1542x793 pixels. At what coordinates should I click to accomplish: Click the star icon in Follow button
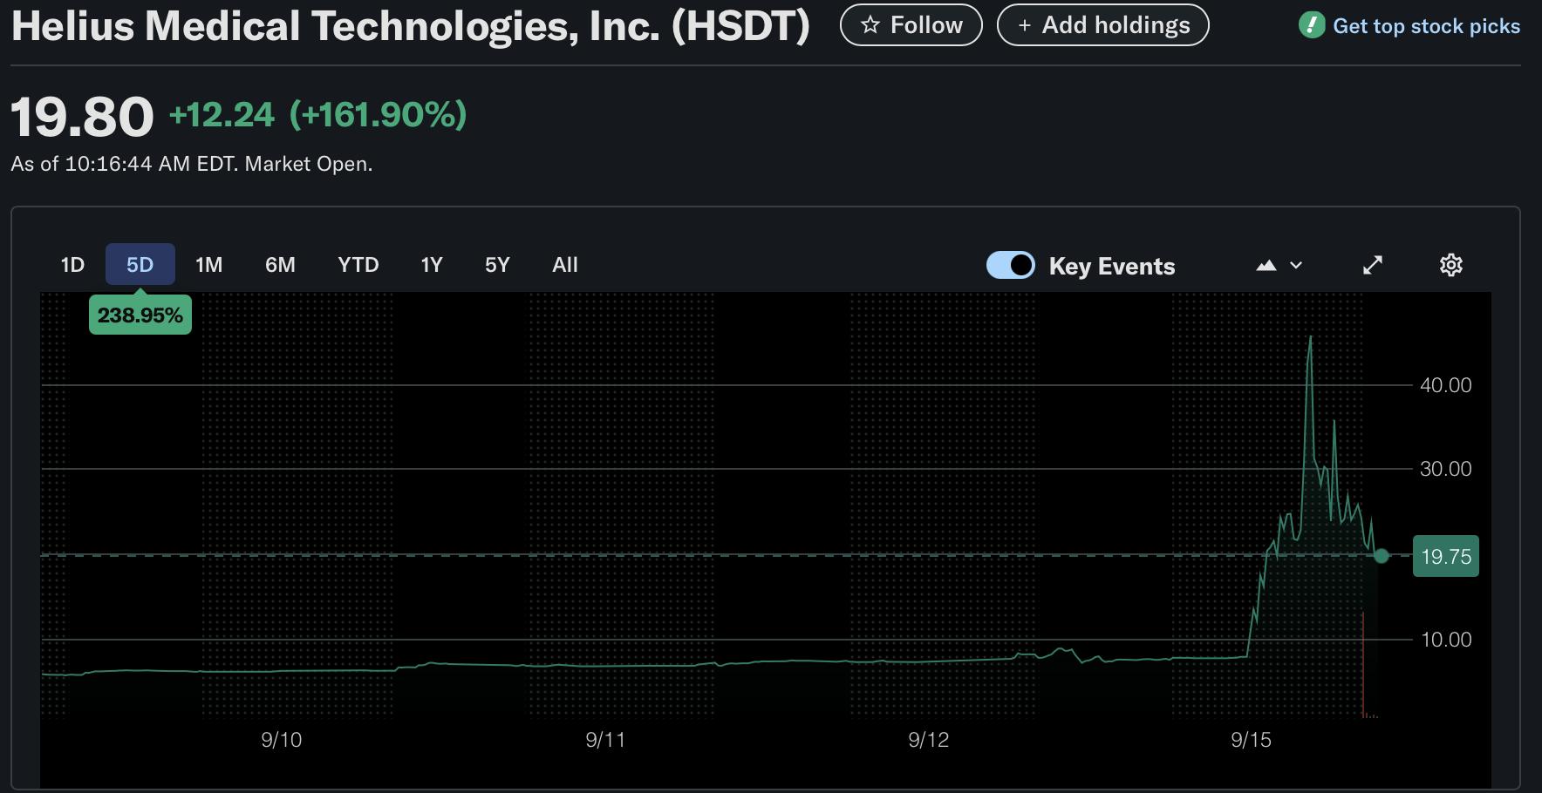870,25
